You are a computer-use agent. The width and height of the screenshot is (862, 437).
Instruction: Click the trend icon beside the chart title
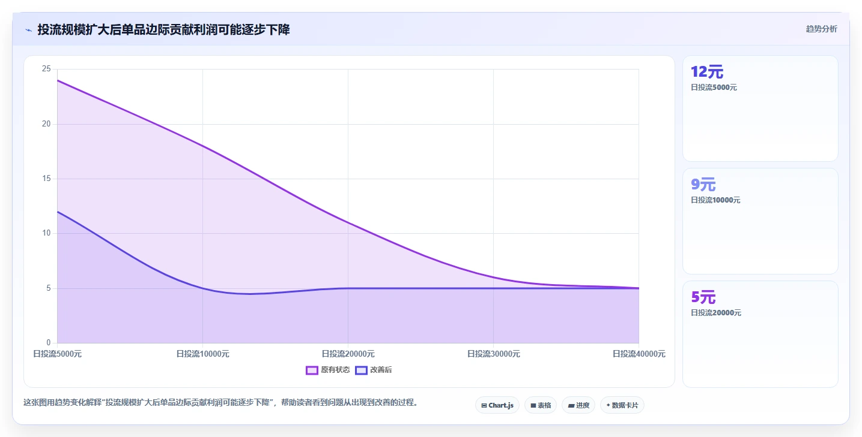(28, 30)
